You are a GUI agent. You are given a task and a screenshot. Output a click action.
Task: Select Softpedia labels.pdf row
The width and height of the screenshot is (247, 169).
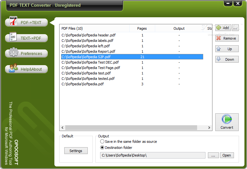tap(132, 41)
